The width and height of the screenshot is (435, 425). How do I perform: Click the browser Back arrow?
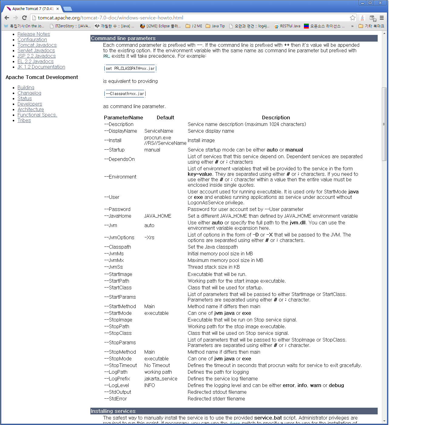(7, 18)
